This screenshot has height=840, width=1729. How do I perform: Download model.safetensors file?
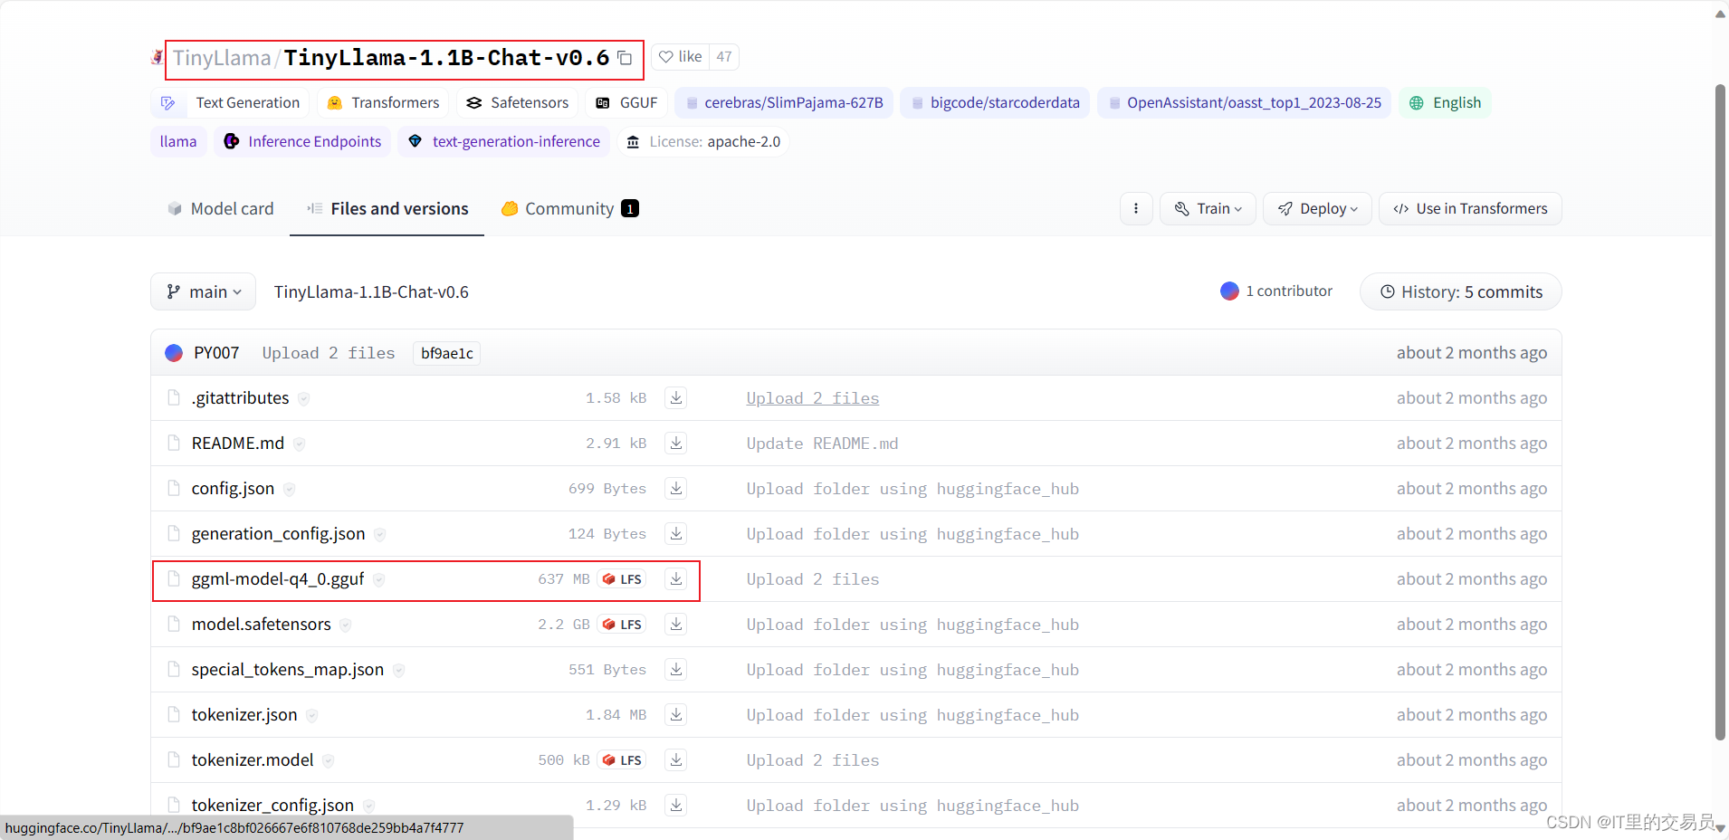pyautogui.click(x=676, y=624)
